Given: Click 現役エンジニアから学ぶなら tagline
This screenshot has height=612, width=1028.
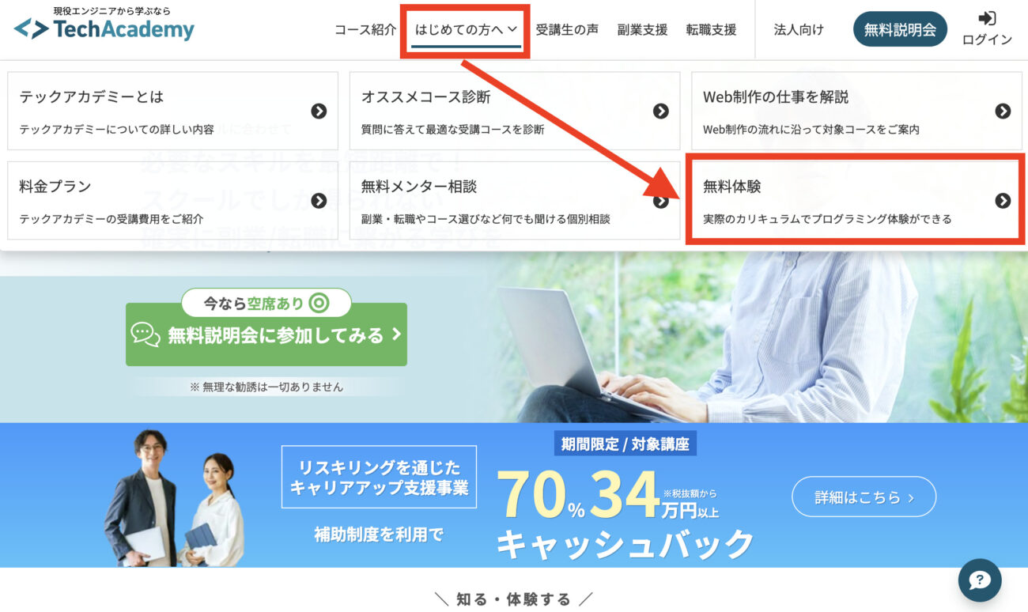Looking at the screenshot, I should 111,11.
